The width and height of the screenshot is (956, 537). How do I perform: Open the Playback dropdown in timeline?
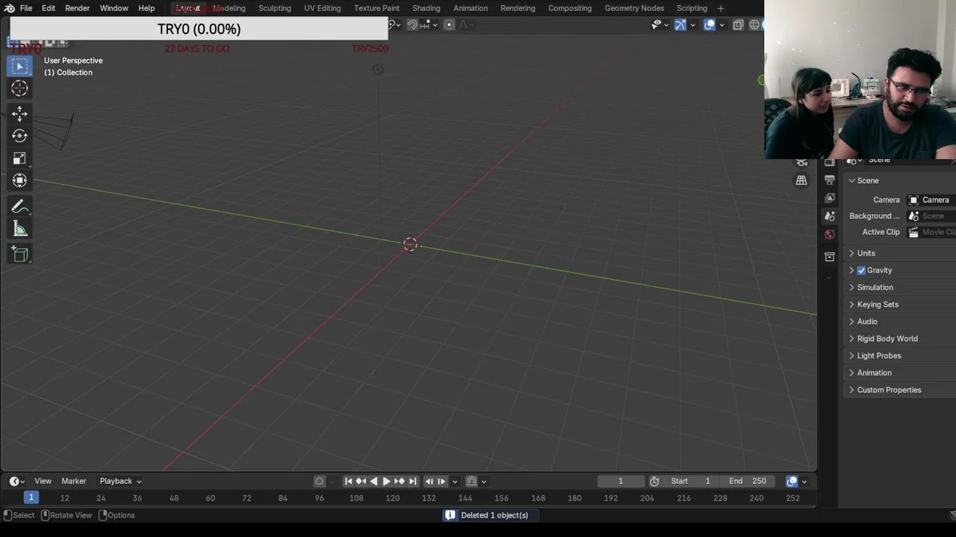[x=120, y=481]
